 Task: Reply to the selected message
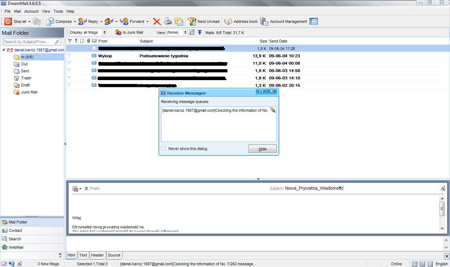(88, 21)
